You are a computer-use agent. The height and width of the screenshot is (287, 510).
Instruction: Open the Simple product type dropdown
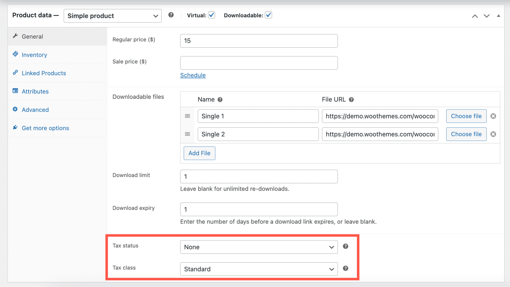pyautogui.click(x=113, y=16)
